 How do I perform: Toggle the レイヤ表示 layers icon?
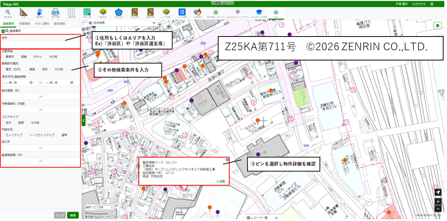click(x=166, y=13)
